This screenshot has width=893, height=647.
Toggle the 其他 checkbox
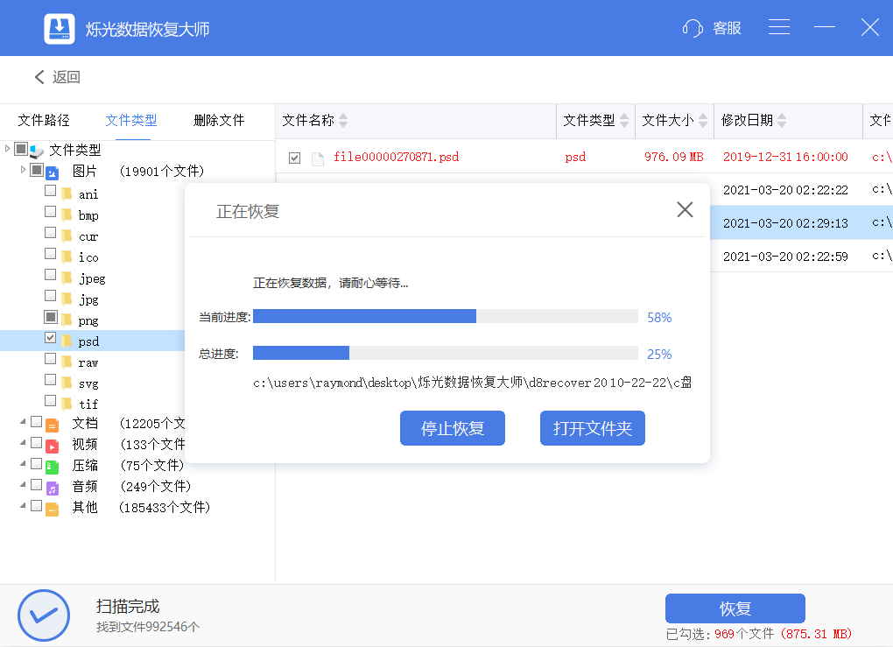(37, 506)
